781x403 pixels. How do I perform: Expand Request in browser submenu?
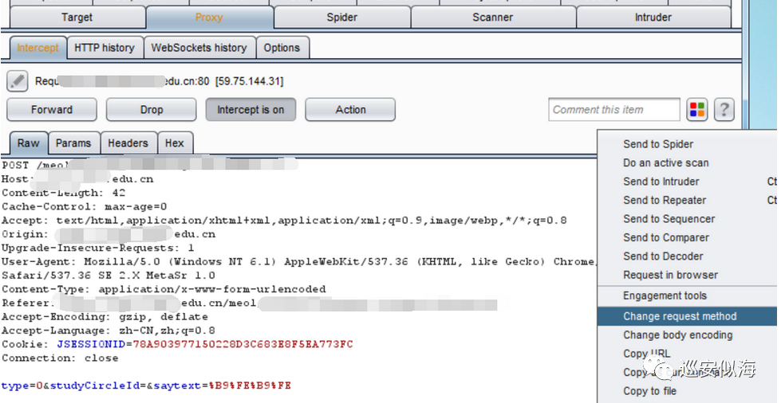coord(688,275)
